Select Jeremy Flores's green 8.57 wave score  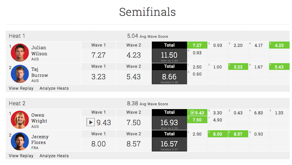coord(238,134)
